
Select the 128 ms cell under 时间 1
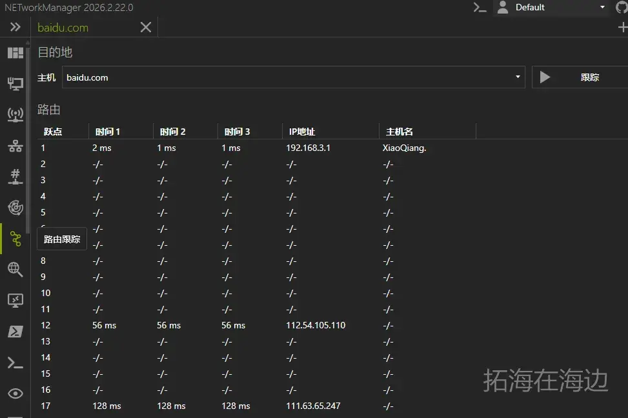pyautogui.click(x=106, y=406)
